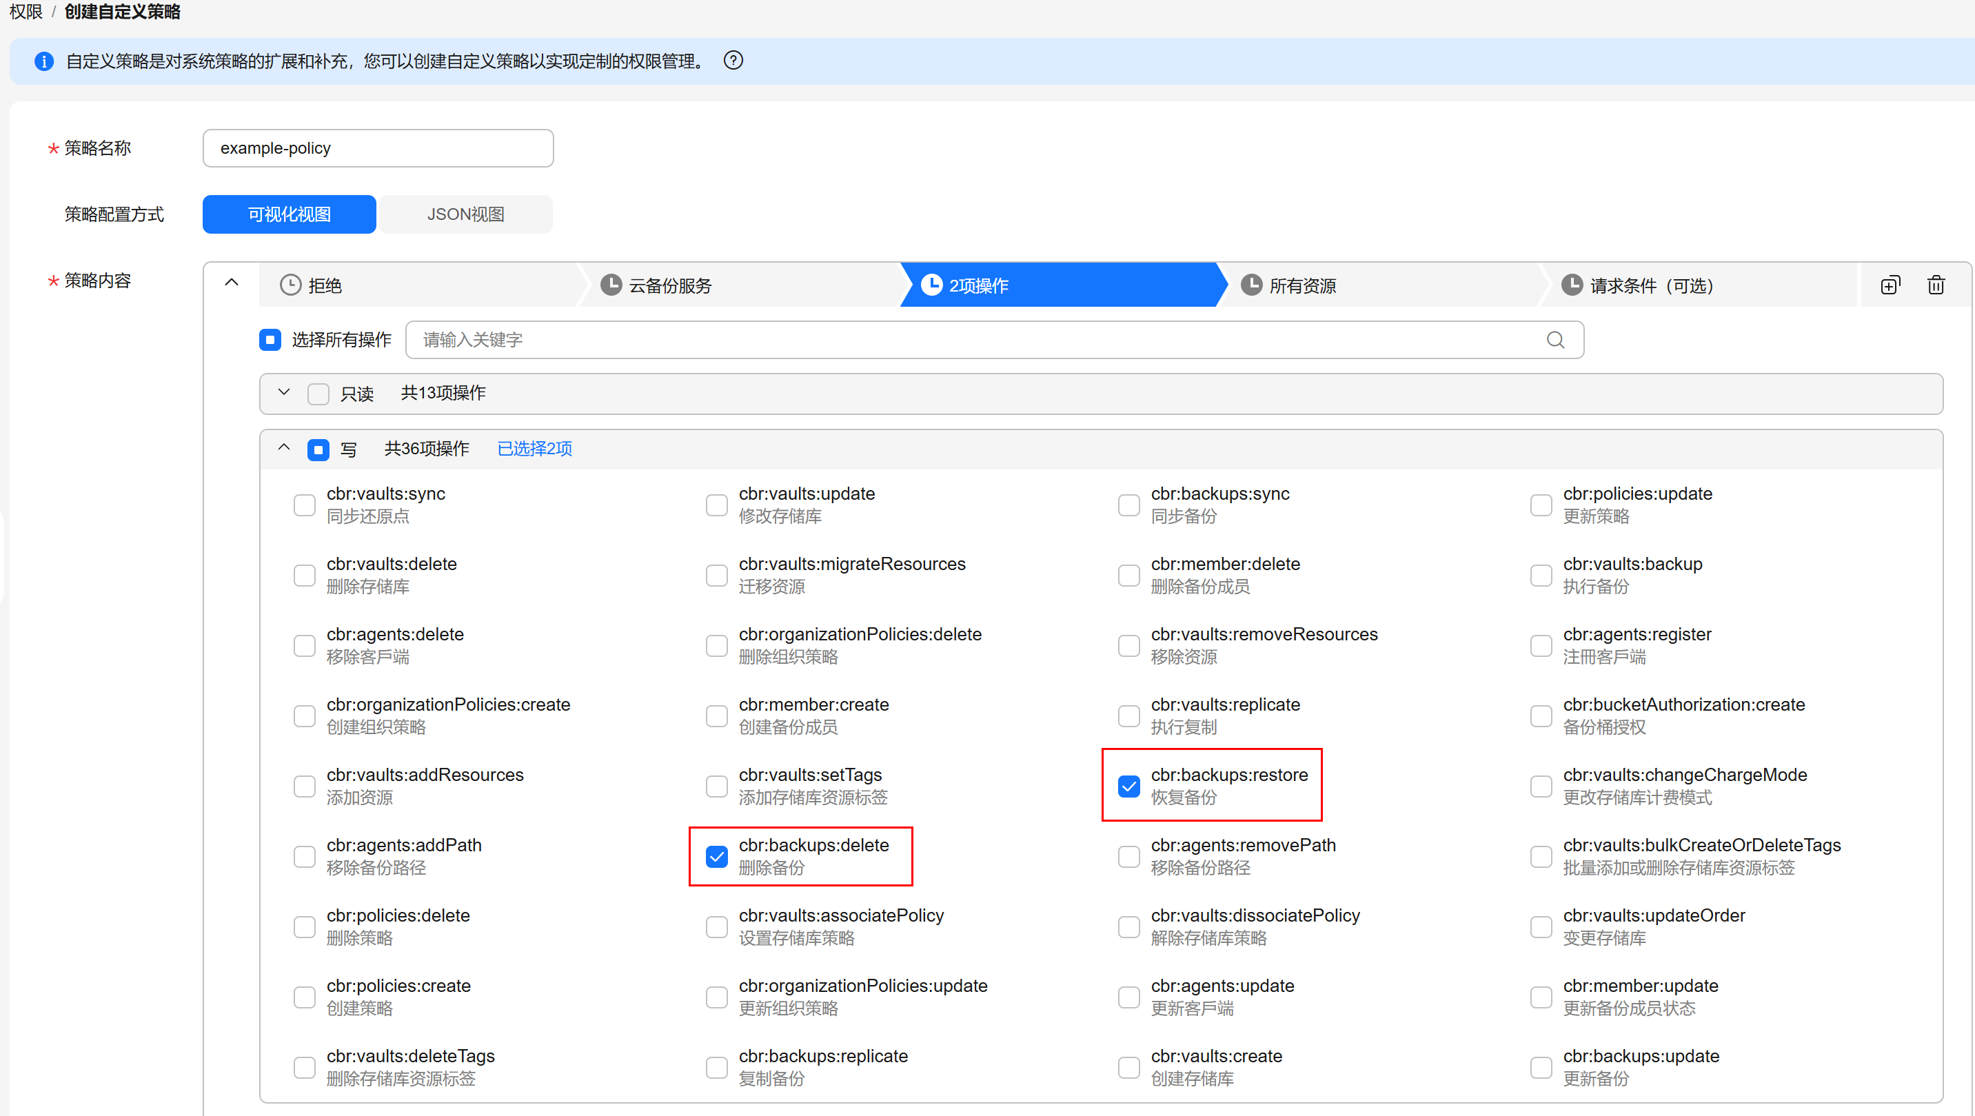Screen dimensions: 1975x1116
Task: Check cbr:backups:sync checkbox
Action: (x=1128, y=505)
